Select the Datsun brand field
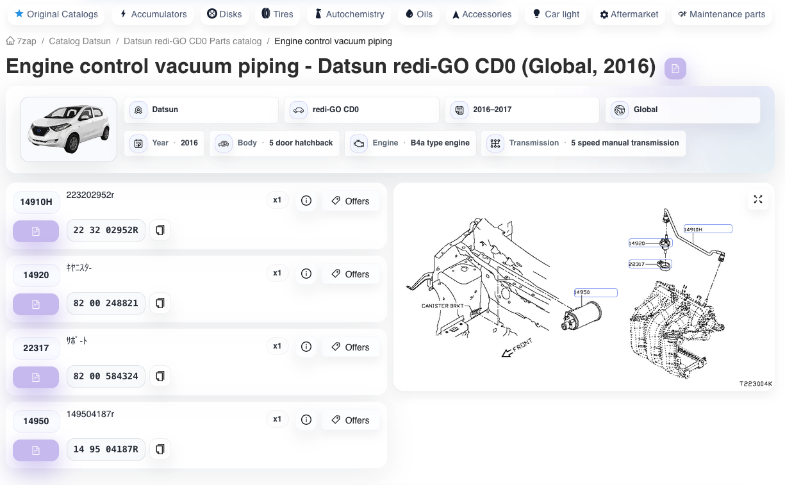The image size is (785, 485). (201, 110)
